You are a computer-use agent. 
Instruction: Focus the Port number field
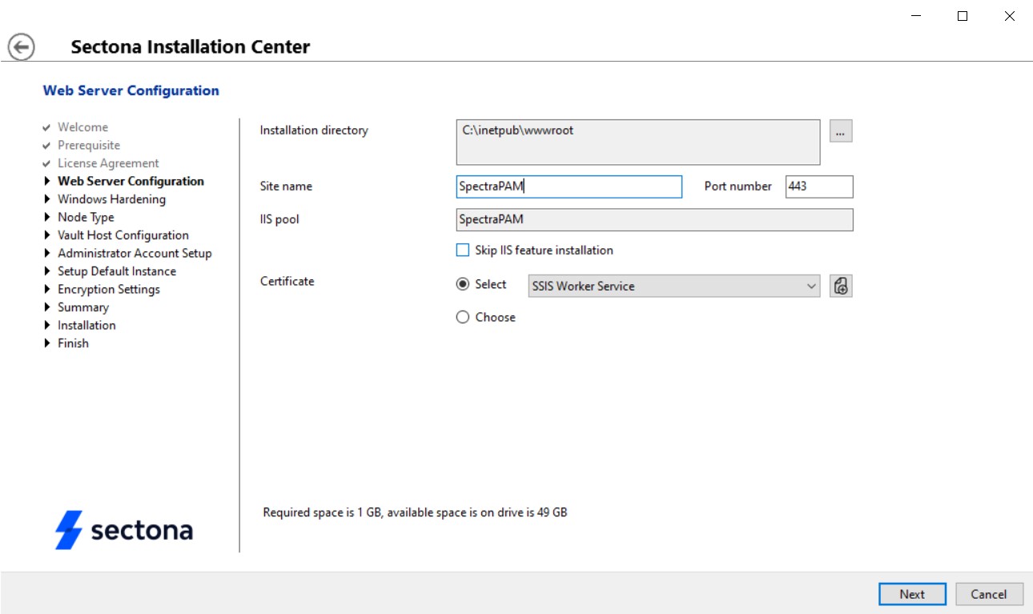[818, 187]
